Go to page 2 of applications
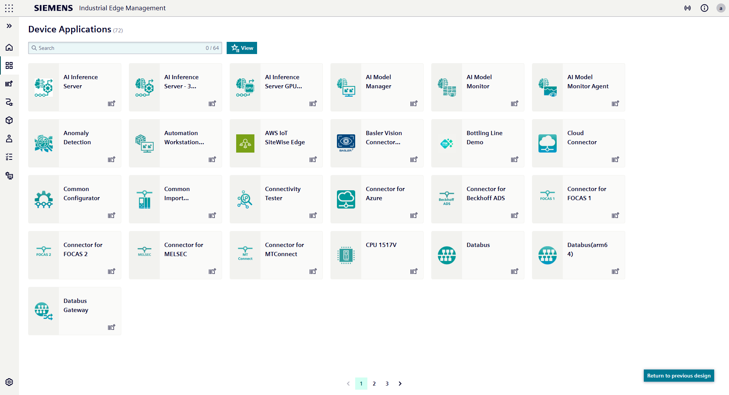The image size is (729, 395). click(374, 384)
